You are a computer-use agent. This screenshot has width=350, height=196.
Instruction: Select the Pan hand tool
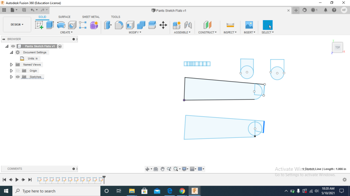162,169
